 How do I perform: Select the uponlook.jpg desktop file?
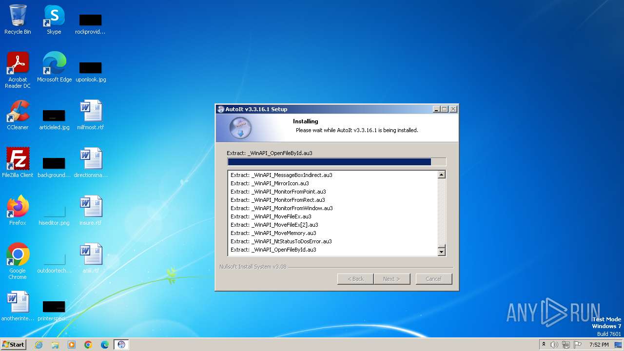[91, 71]
